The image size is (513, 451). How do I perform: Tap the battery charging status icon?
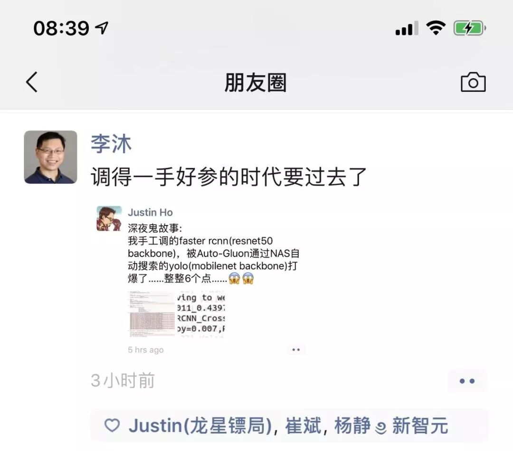click(x=469, y=28)
